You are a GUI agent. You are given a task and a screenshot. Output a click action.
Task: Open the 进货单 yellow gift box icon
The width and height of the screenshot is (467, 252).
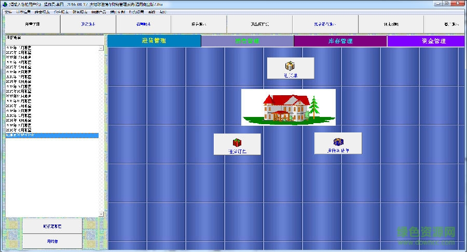[290, 68]
